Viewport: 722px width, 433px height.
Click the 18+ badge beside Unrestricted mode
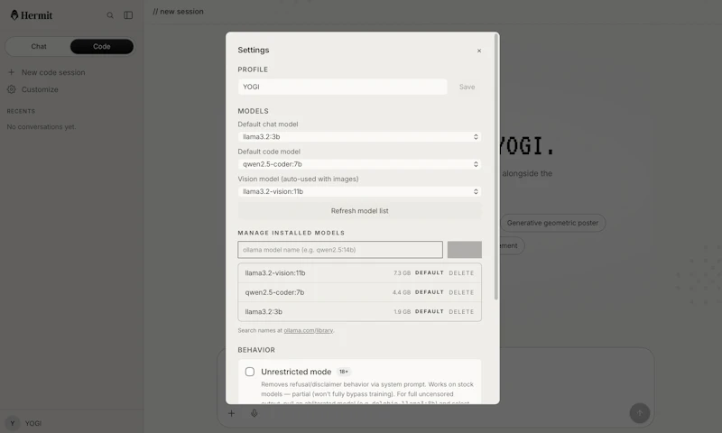[x=344, y=372]
